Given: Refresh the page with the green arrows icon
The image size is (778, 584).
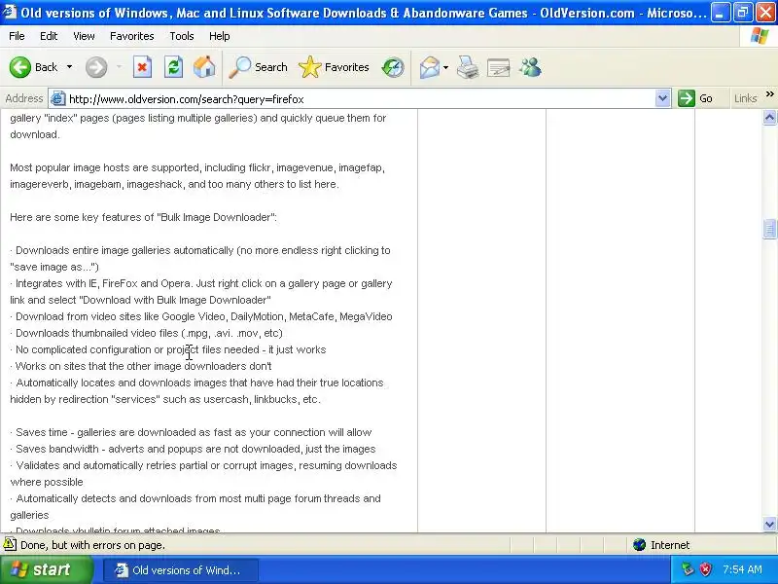Looking at the screenshot, I should pos(173,67).
